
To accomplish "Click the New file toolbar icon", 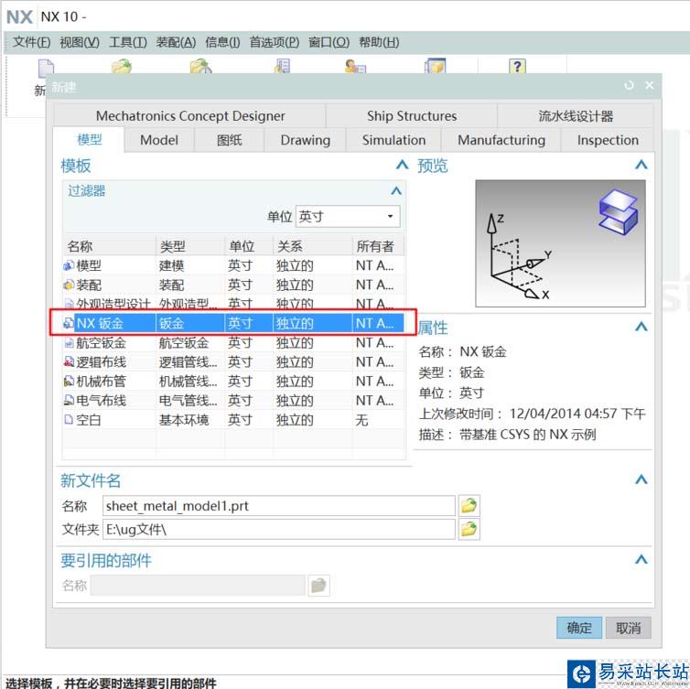I will (x=46, y=67).
